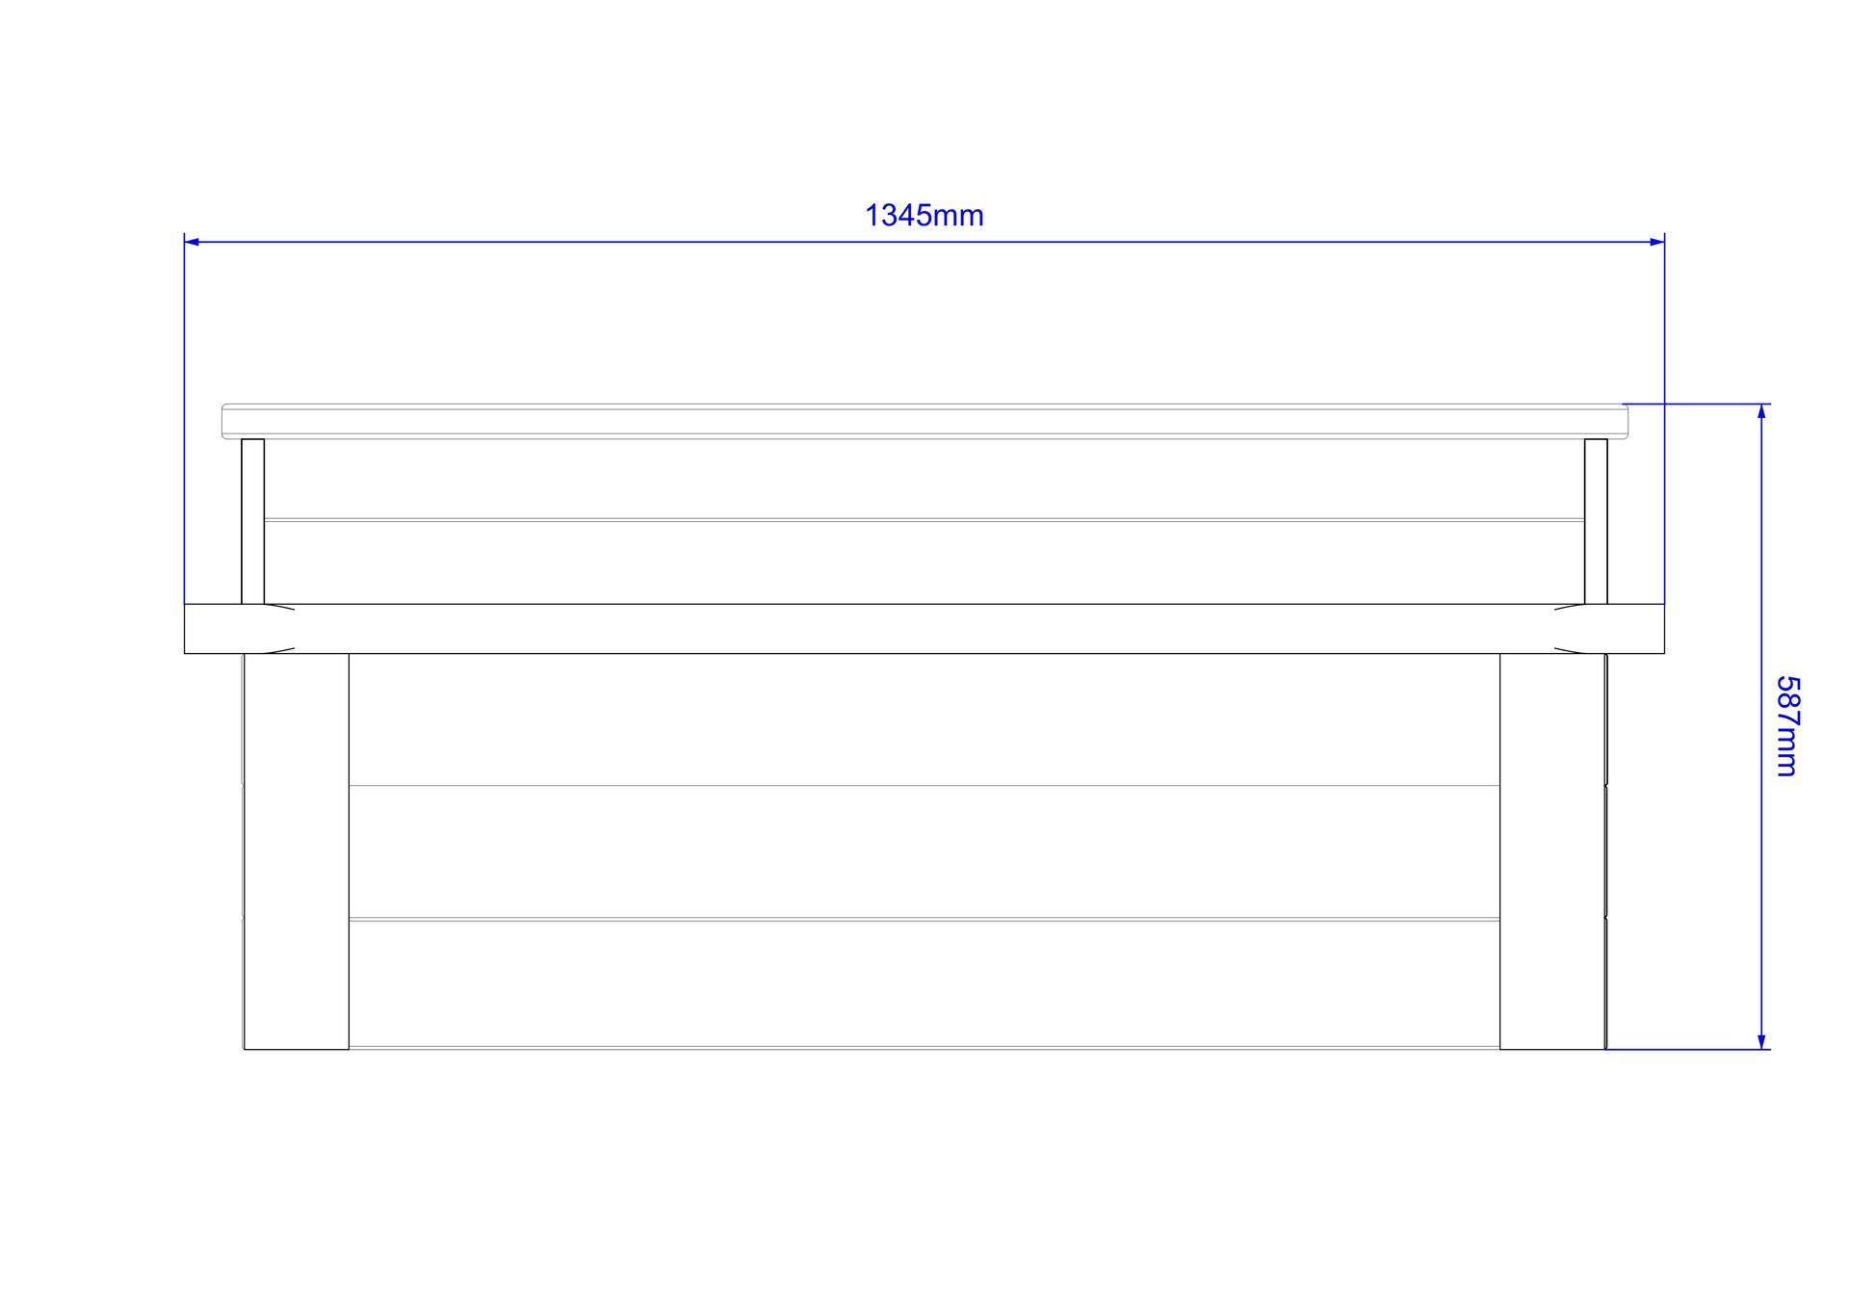The height and width of the screenshot is (1307, 1849).
Task: Select lower panel just above rim beam
Action: click(924, 562)
